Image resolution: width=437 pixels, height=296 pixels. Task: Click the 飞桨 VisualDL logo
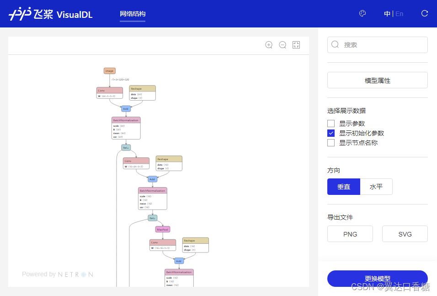[50, 14]
